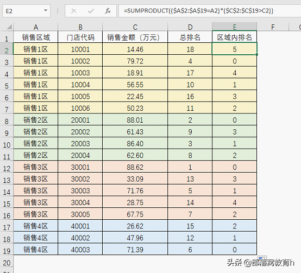Select column D header
The image size is (301, 273).
pos(190,27)
